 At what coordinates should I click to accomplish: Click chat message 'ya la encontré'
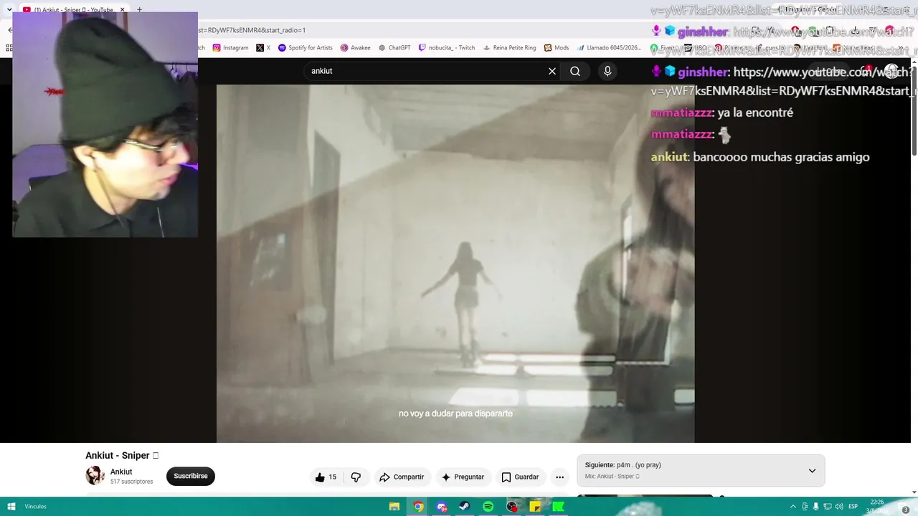tap(755, 113)
